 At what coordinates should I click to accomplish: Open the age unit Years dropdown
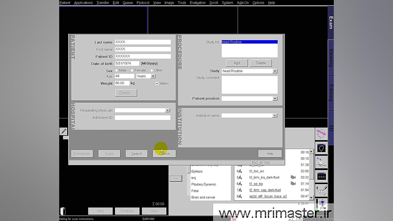point(153,76)
